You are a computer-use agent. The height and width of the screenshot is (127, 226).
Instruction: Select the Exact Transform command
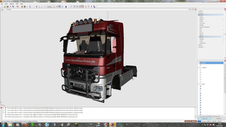[205, 27]
